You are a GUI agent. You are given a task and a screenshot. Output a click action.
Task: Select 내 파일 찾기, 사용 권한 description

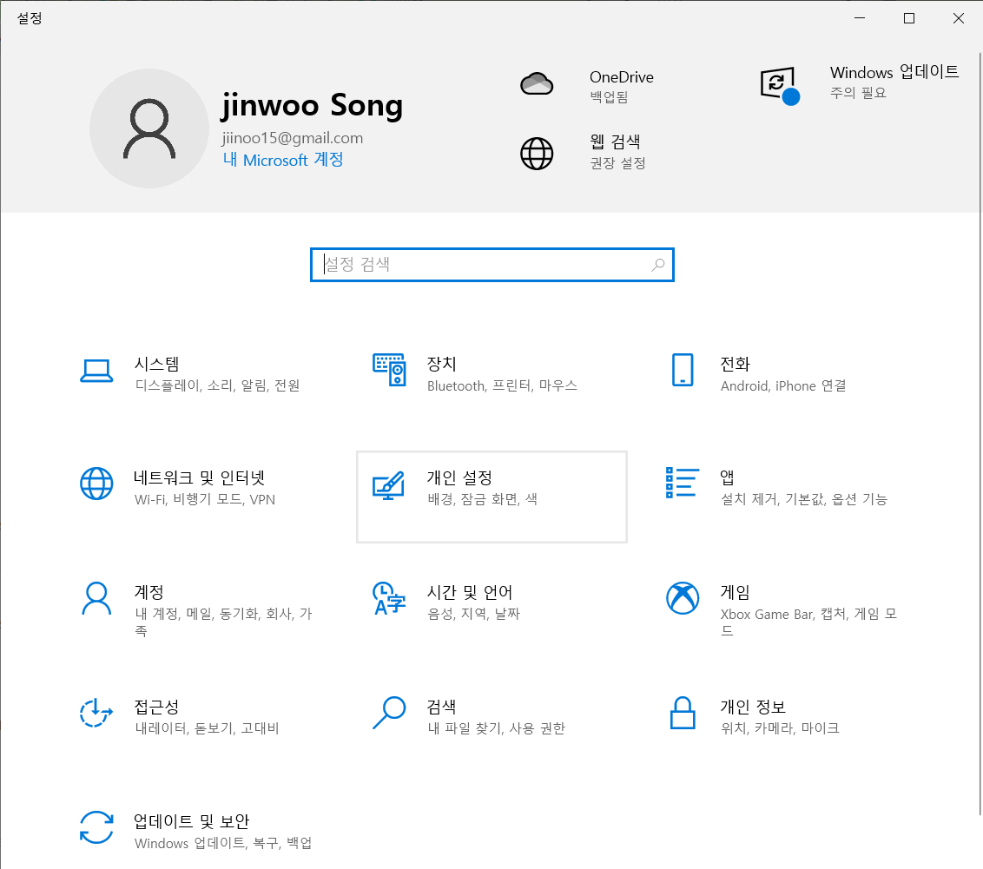496,728
